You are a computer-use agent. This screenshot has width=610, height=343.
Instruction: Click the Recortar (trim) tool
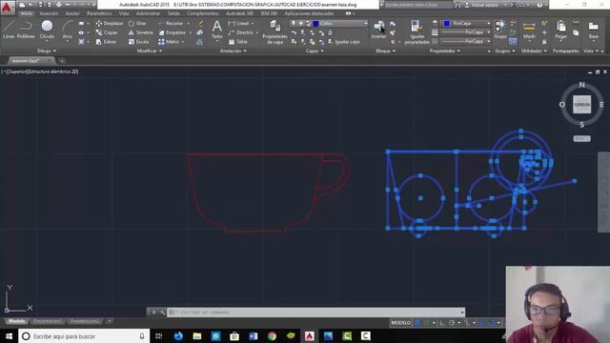coord(171,23)
